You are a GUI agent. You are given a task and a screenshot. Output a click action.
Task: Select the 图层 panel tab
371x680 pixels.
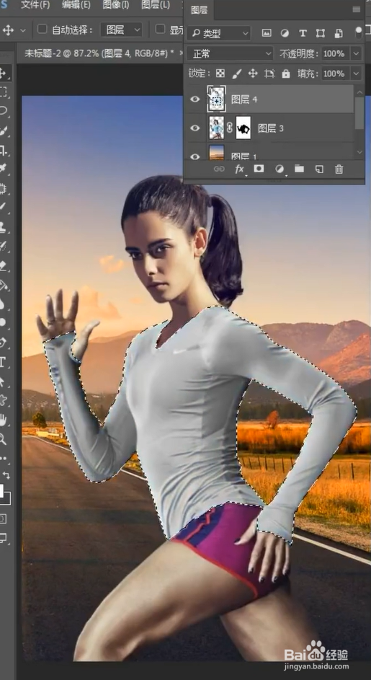click(199, 10)
